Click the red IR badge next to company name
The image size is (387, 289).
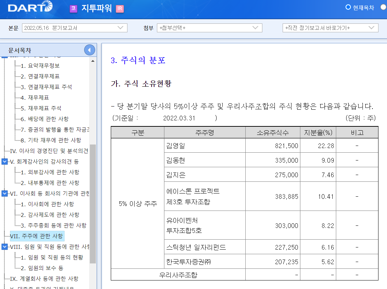click(120, 8)
